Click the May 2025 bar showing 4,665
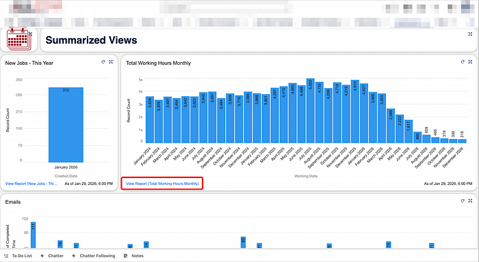 [293, 113]
